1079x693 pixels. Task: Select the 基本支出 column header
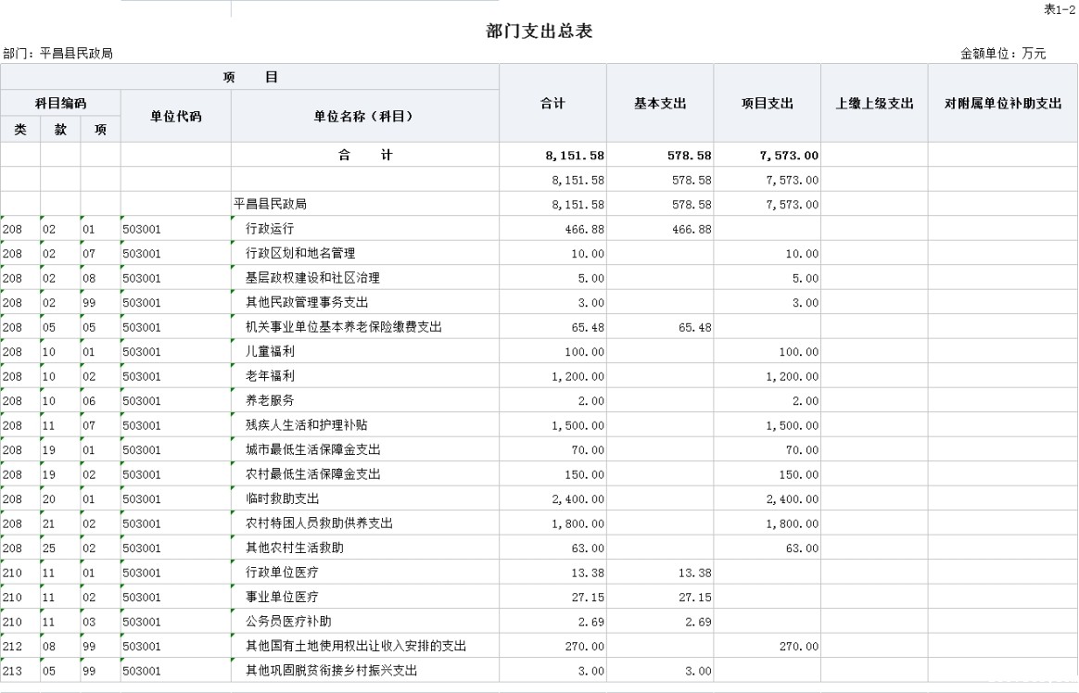(659, 103)
